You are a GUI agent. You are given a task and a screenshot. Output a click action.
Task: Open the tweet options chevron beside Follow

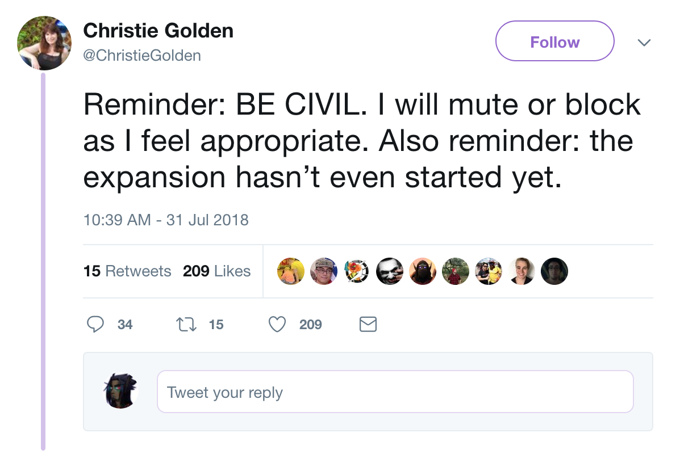click(x=643, y=43)
